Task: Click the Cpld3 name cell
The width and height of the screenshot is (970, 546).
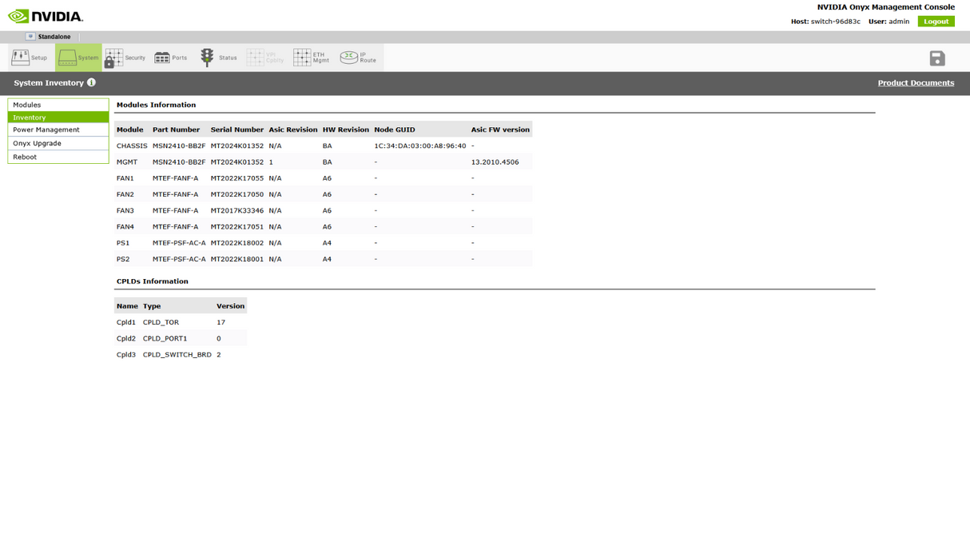Action: coord(126,355)
